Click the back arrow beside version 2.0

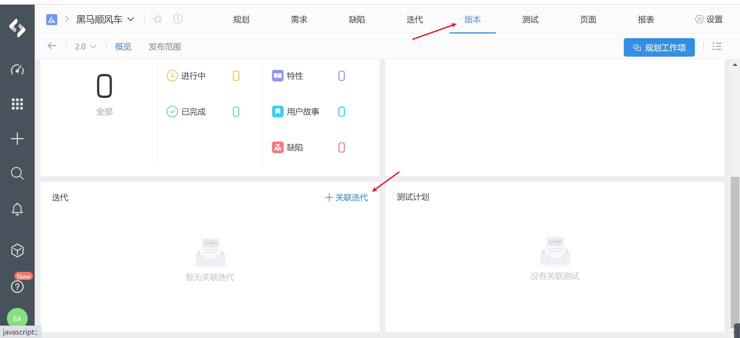coord(52,46)
